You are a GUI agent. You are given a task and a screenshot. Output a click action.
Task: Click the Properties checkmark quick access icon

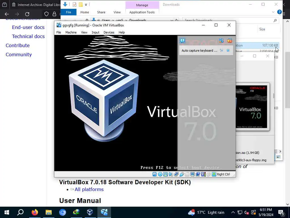[74, 5]
